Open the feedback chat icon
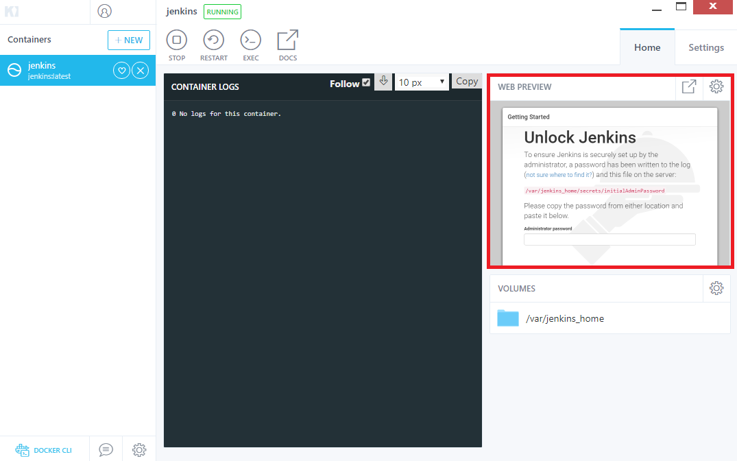This screenshot has width=737, height=461. [106, 450]
